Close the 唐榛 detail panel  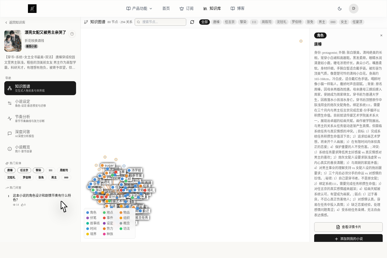(x=381, y=35)
